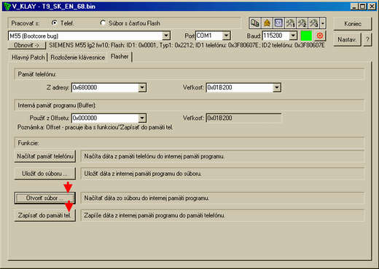
Task: Click the Funkcie section label
Action: [28, 143]
